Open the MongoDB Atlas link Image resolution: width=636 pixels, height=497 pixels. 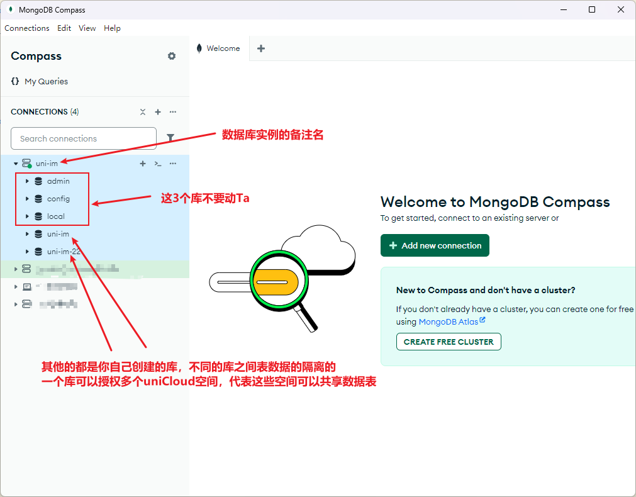(x=448, y=321)
